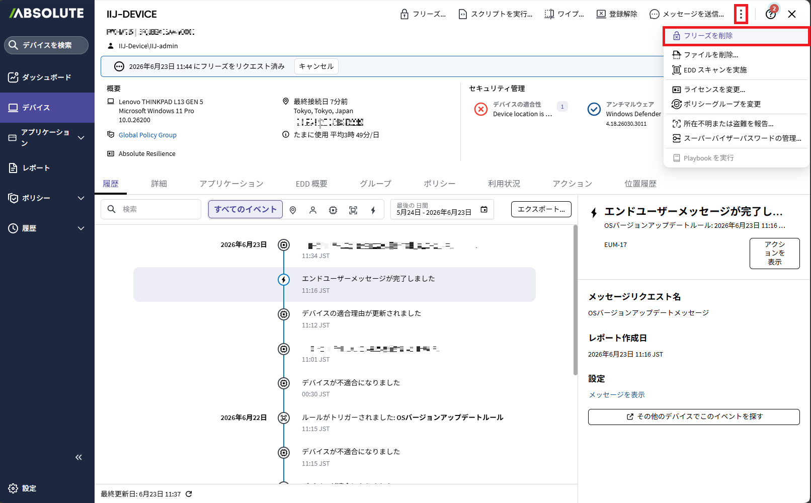Select スーパーバイザーパスワードの管理 entry
811x503 pixels.
click(736, 138)
